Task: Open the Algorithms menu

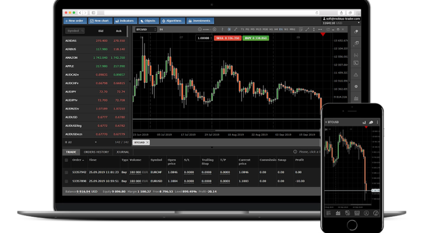Action: tap(175, 20)
